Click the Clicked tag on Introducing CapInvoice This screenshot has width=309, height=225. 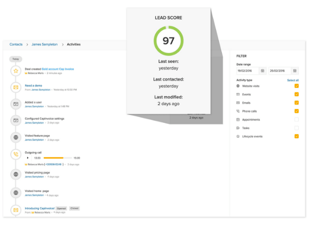click(74, 208)
